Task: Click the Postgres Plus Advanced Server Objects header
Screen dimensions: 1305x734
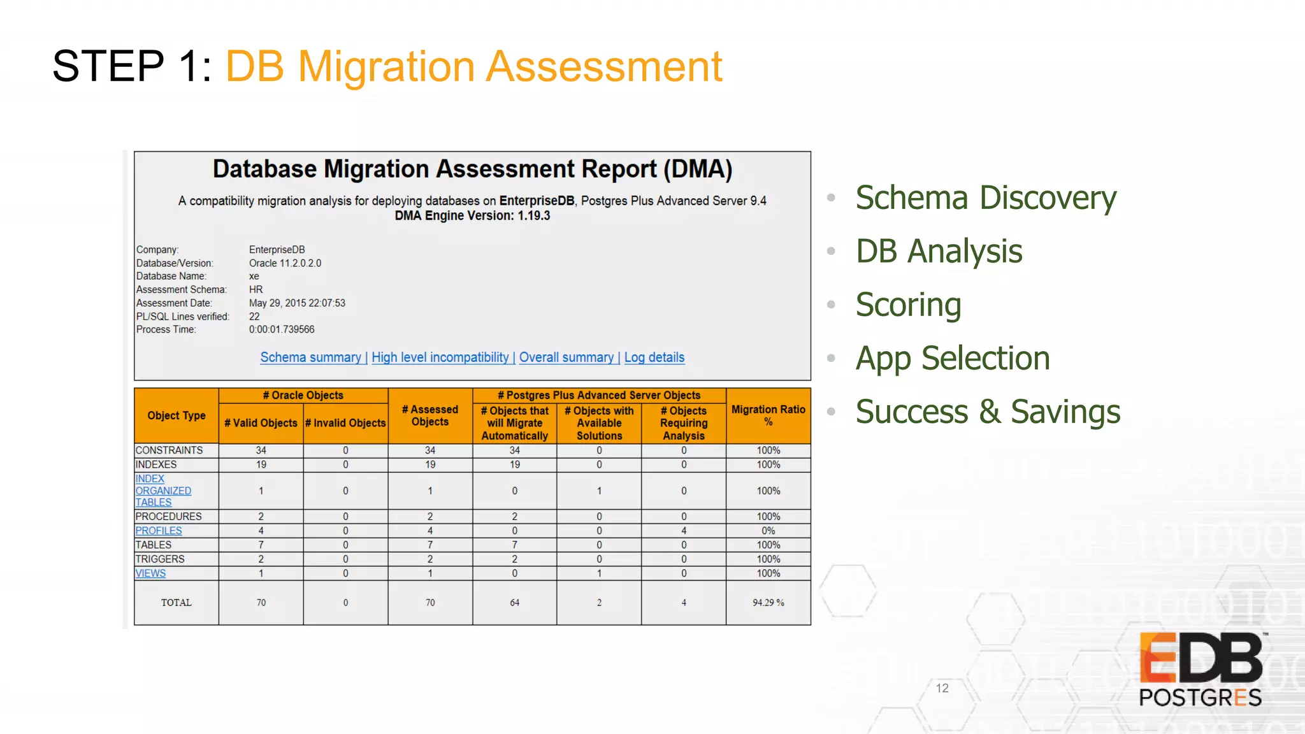Action: tap(599, 395)
